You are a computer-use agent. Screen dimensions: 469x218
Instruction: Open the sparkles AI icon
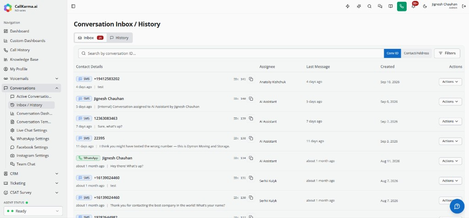tap(359, 6)
